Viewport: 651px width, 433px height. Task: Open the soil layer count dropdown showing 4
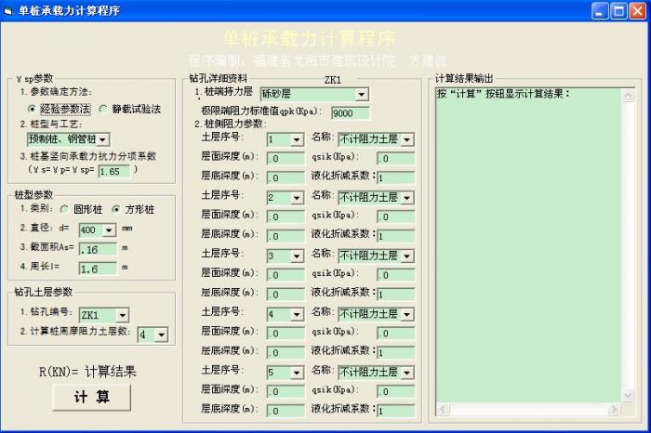tap(161, 335)
